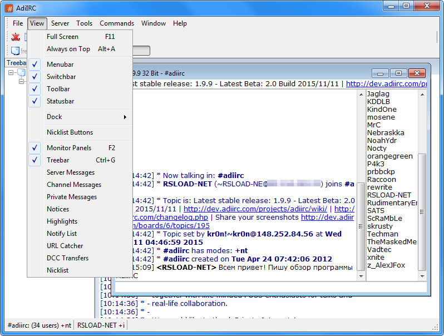Open the File menu
Image resolution: width=444 pixels, height=336 pixels.
click(18, 23)
